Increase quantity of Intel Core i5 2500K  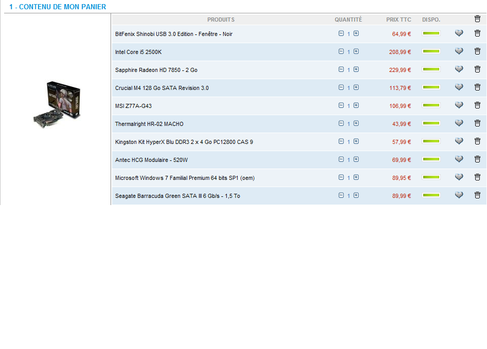[x=356, y=51]
